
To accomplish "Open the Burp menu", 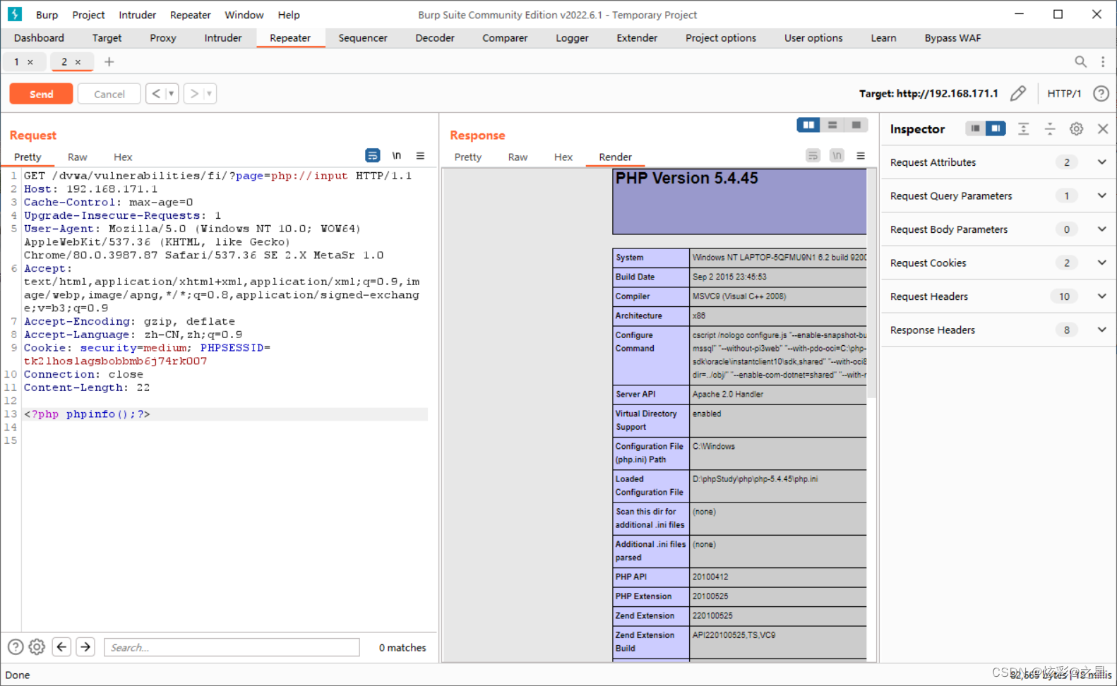I will pyautogui.click(x=47, y=15).
